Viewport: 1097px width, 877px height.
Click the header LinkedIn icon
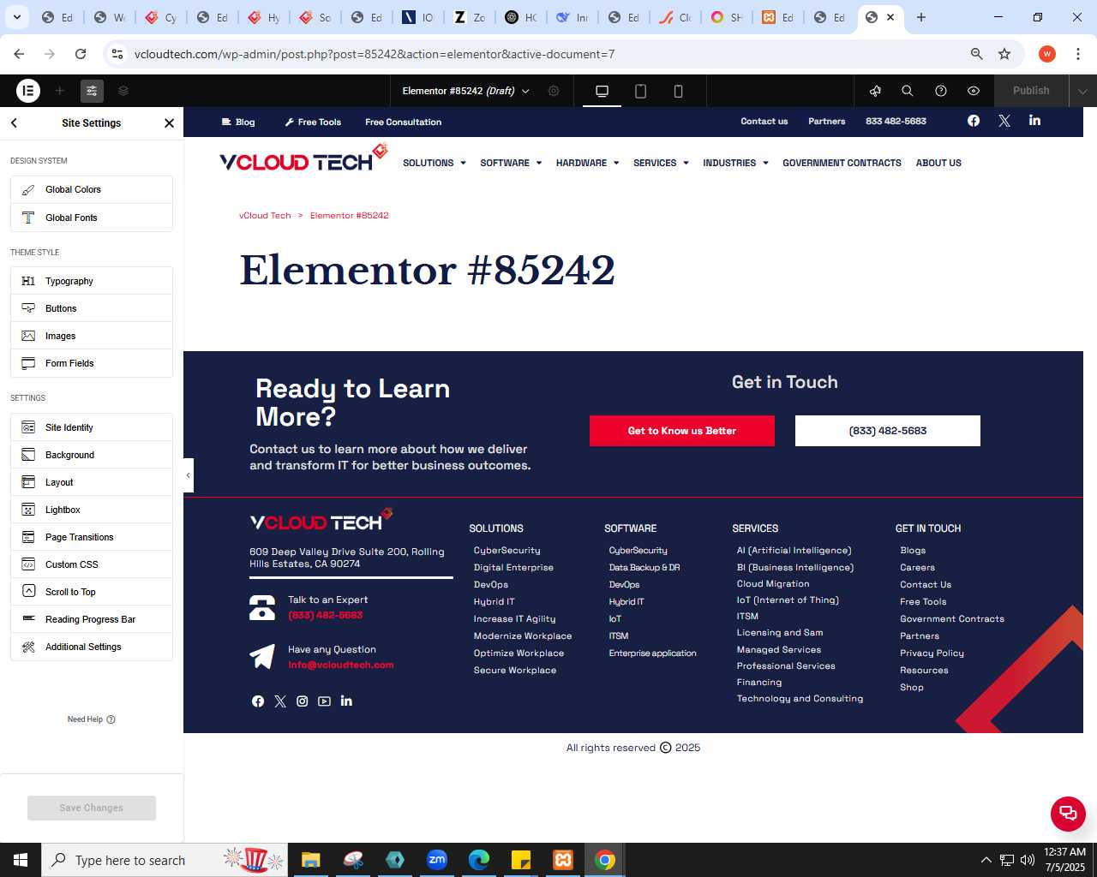1034,120
